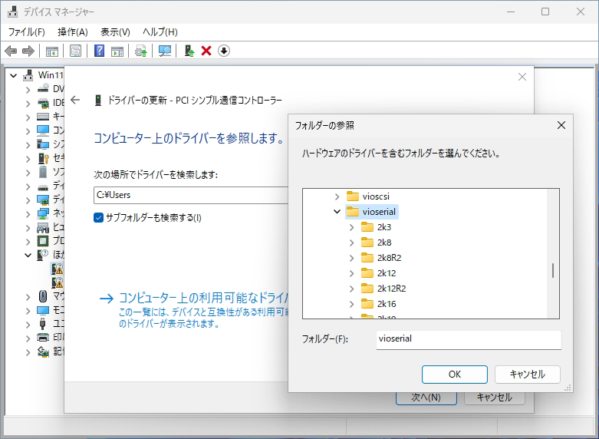Click the フォルダー(F) name field

coord(469,339)
